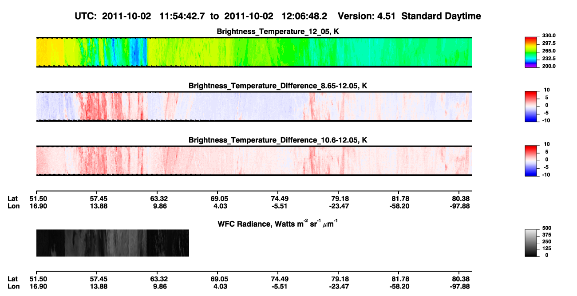Click the 10 label on 10.6-12.05 colorbar
577x296 pixels.
[547, 145]
